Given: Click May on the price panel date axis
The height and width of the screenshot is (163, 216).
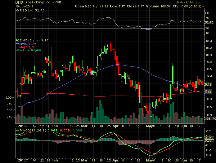Looking at the screenshot, I should (x=150, y=126).
